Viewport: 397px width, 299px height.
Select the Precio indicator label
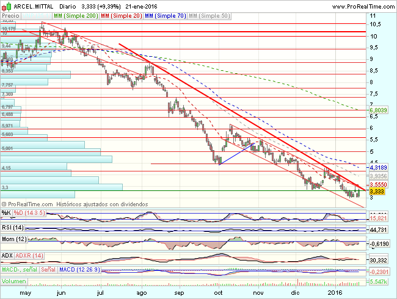point(10,16)
